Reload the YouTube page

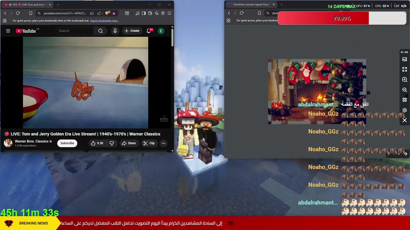[x=18, y=13]
